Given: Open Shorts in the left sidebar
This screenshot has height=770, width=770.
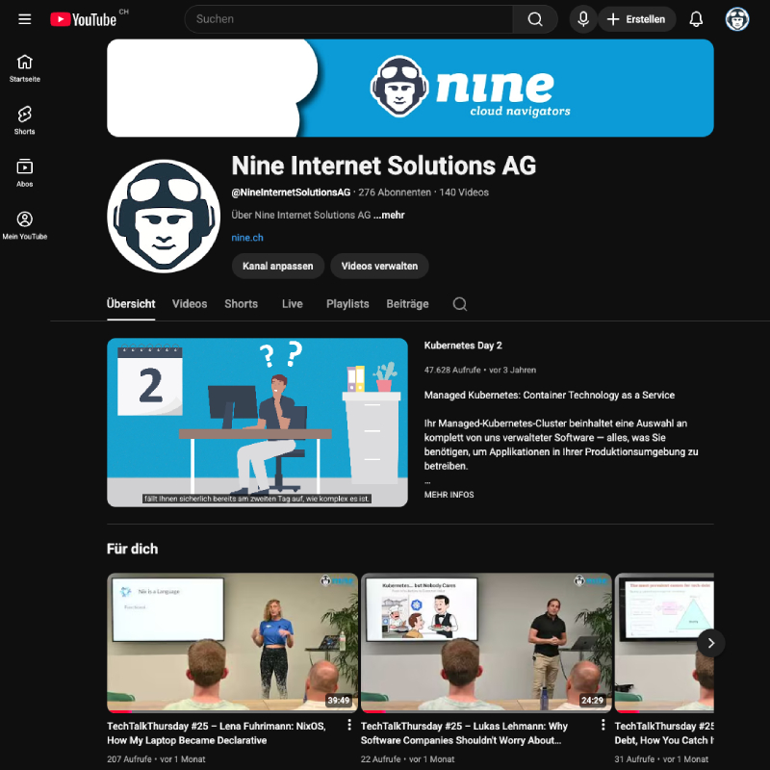Looking at the screenshot, I should [25, 121].
